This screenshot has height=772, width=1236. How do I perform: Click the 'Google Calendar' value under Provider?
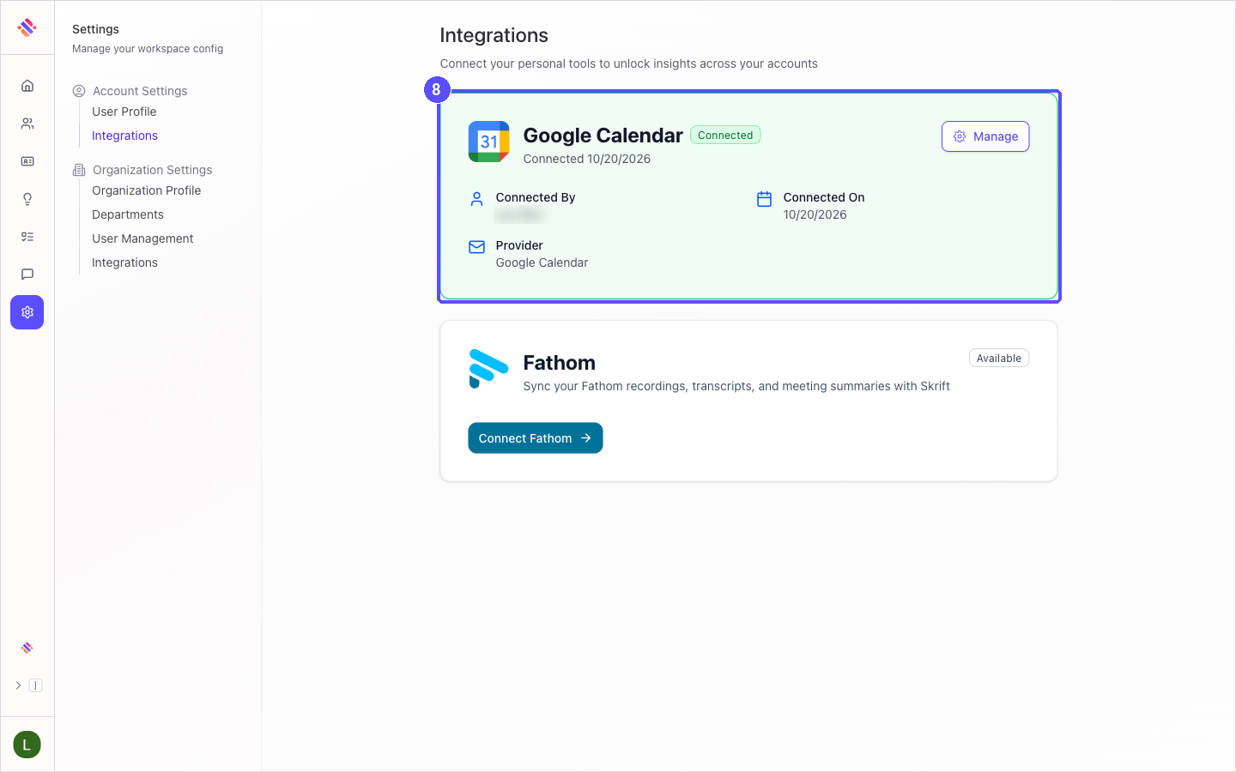coord(542,262)
